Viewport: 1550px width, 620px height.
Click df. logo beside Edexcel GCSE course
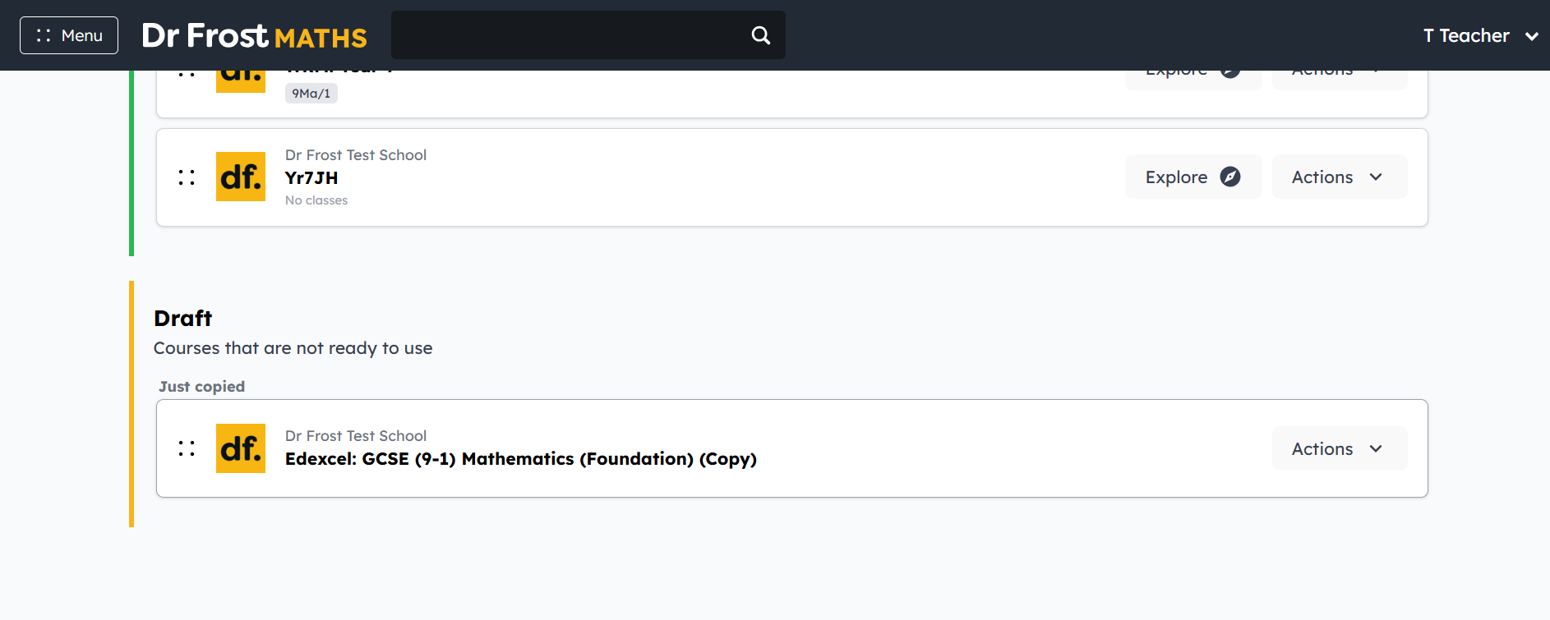tap(241, 448)
